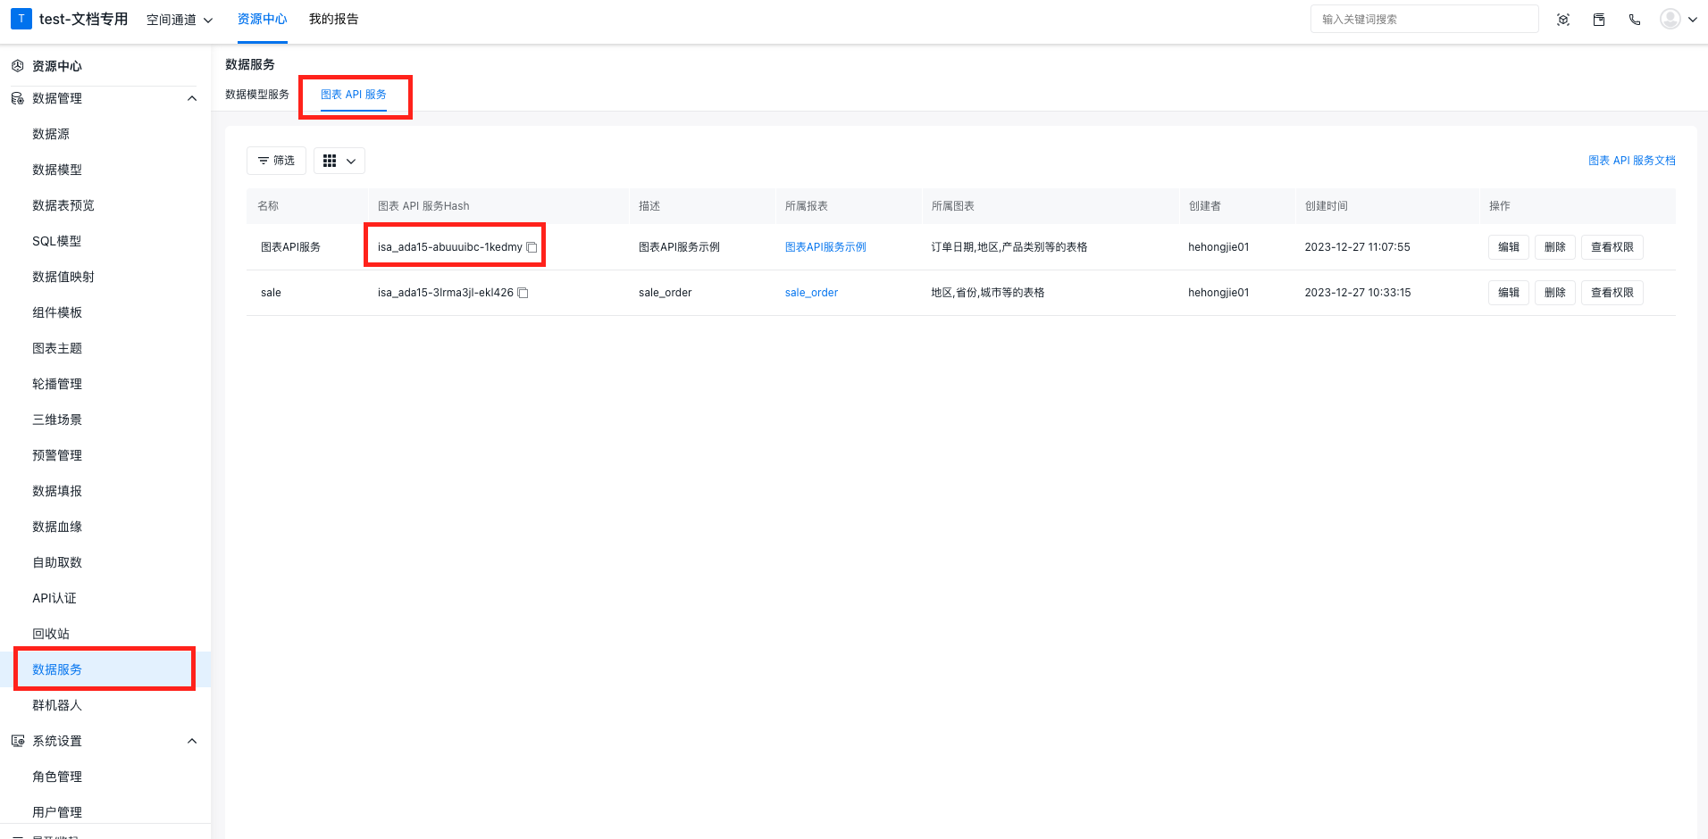The image size is (1708, 839).
Task: Click the 地区,省份,城市等的表格 cell
Action: pos(988,293)
